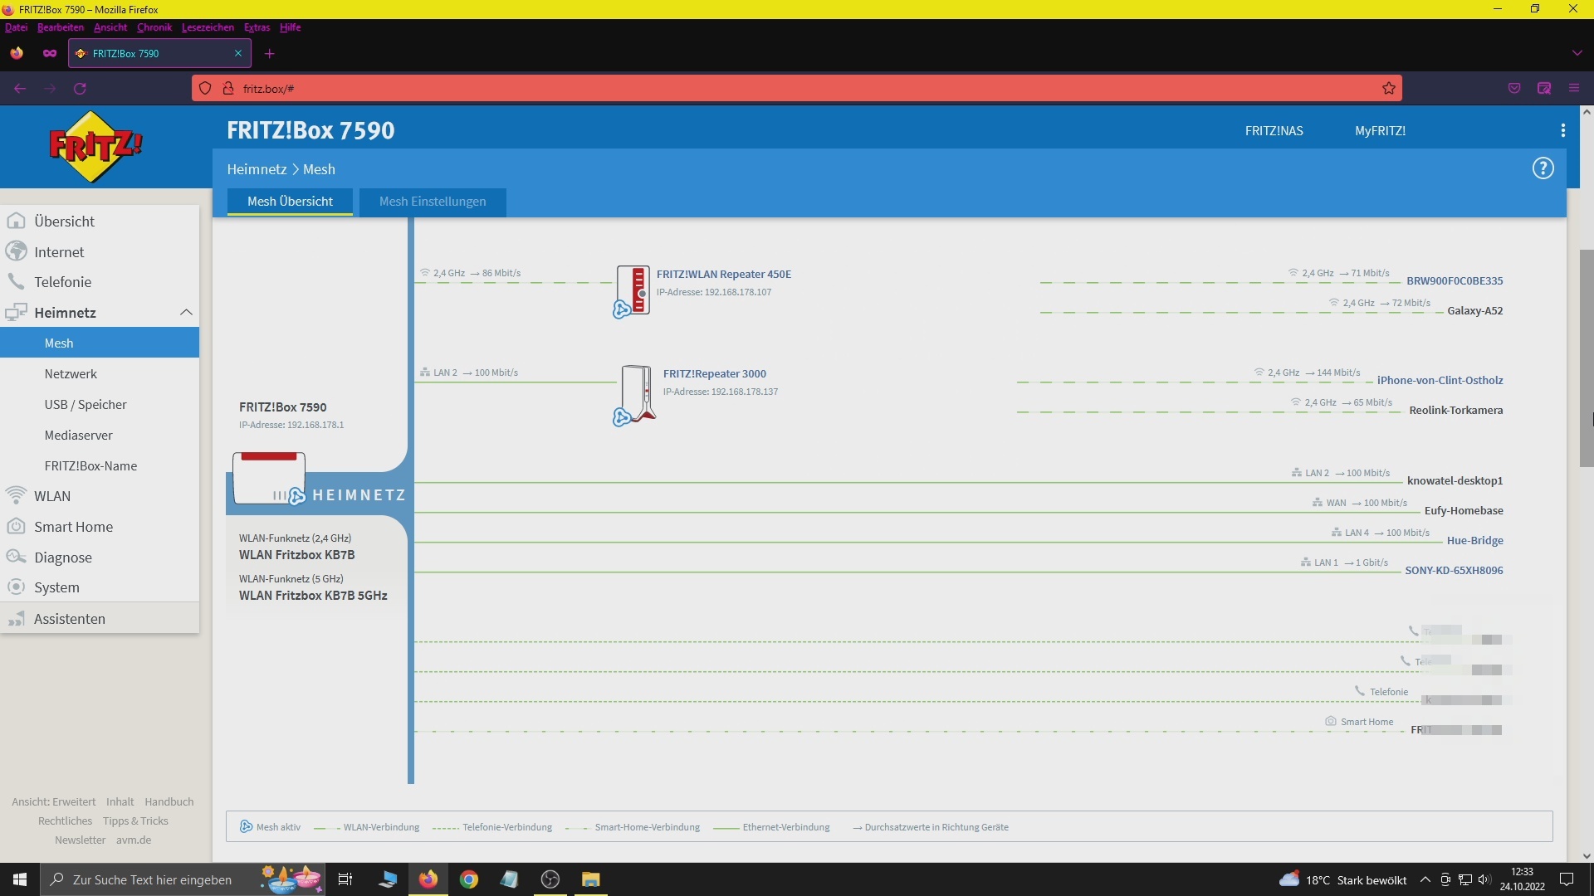Open the help question mark icon
The height and width of the screenshot is (896, 1594).
point(1543,168)
